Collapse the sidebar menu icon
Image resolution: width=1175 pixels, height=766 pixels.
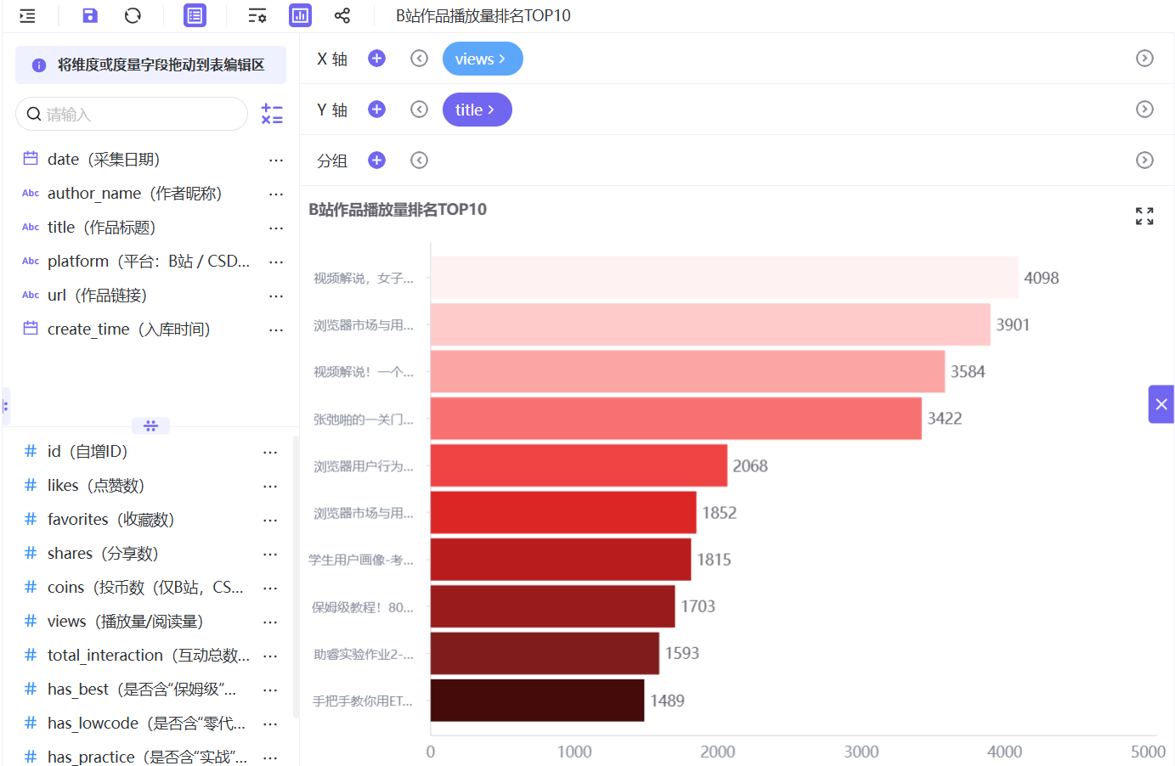point(27,15)
